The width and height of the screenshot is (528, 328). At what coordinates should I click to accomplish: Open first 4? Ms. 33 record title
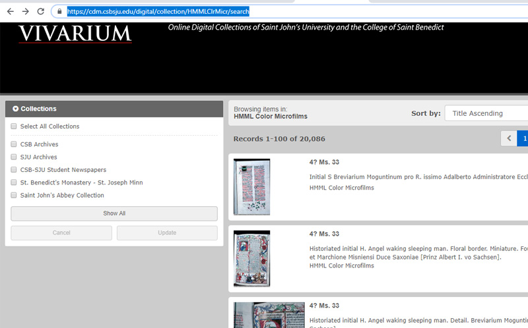(x=324, y=162)
